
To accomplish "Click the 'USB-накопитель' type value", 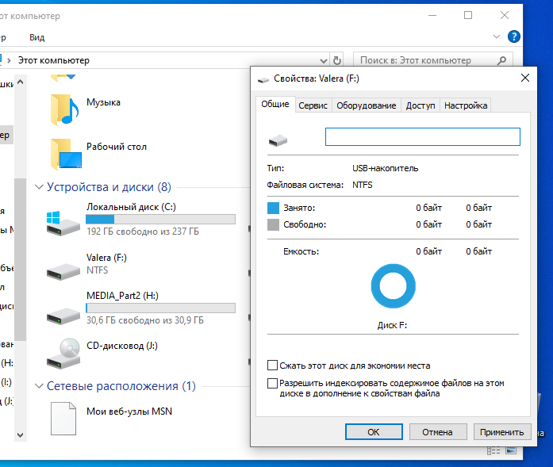I will (385, 168).
